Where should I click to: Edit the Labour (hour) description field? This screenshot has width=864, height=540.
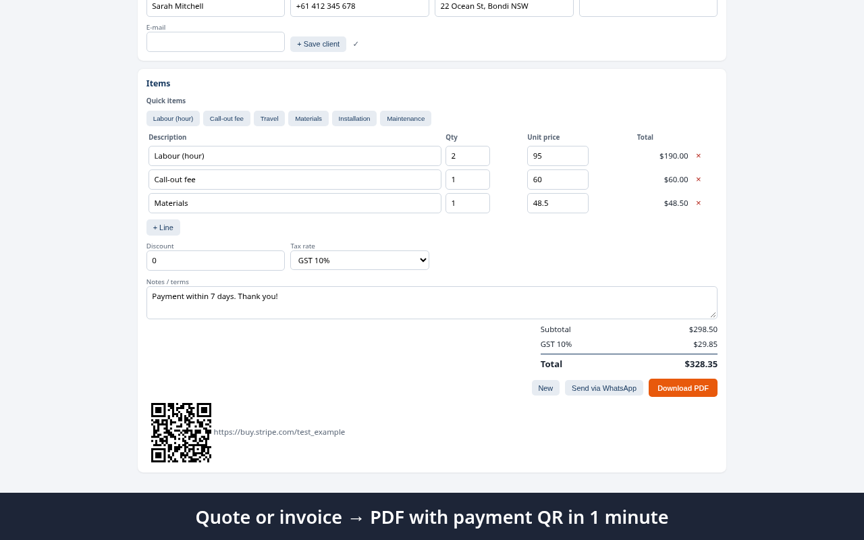click(x=295, y=156)
